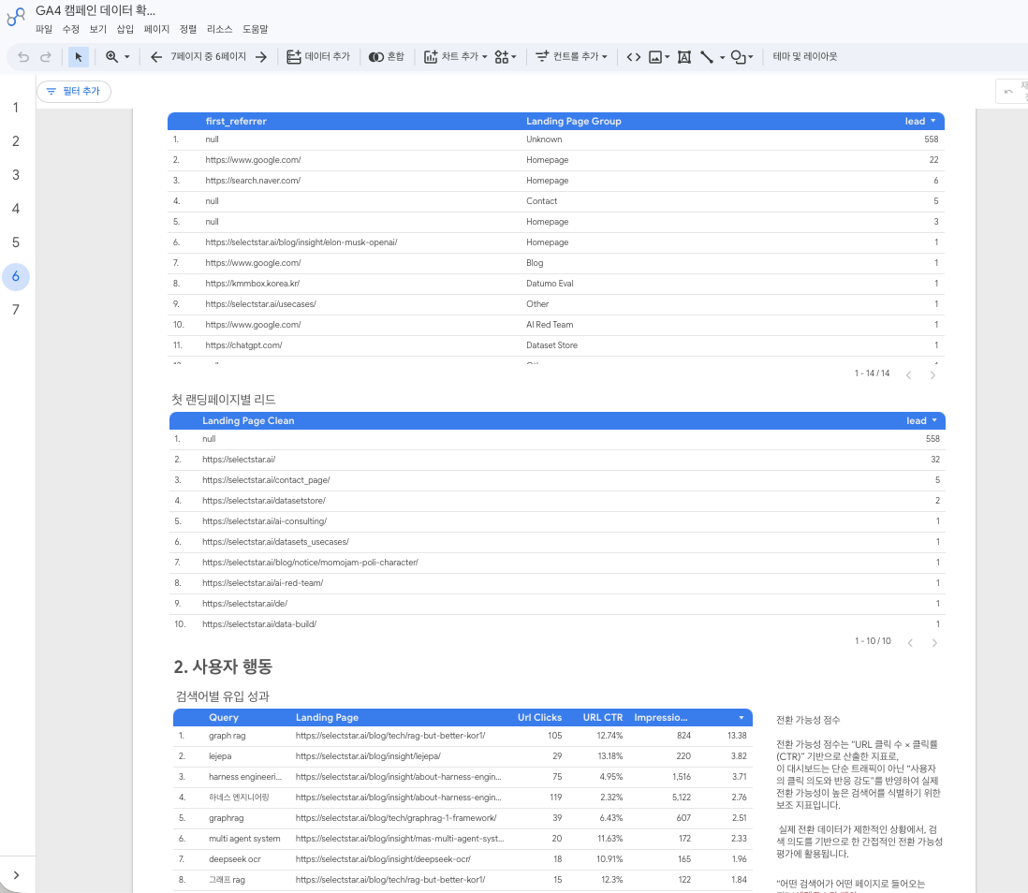This screenshot has height=893, width=1028.
Task: Choose the selection arrow tool
Action: point(79,57)
